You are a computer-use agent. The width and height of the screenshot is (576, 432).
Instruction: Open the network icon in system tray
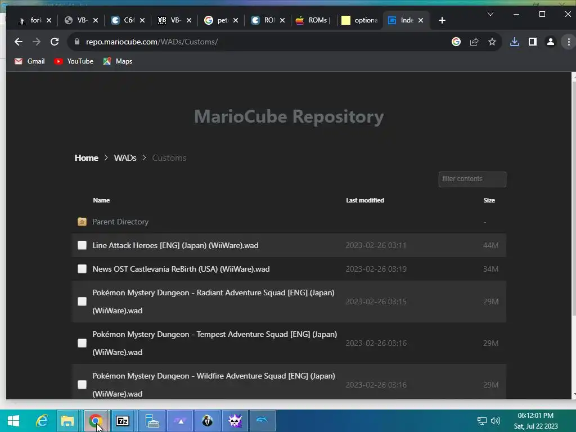pos(481,421)
